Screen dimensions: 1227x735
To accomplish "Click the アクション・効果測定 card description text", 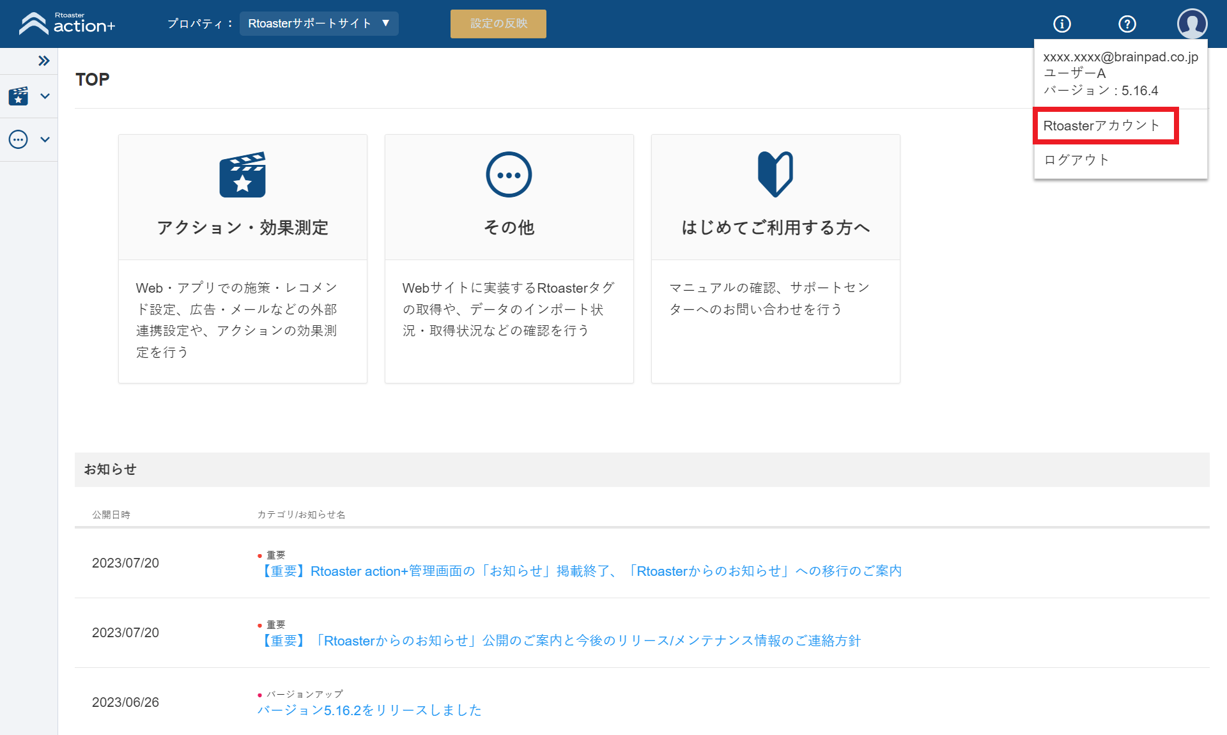I will 236,320.
